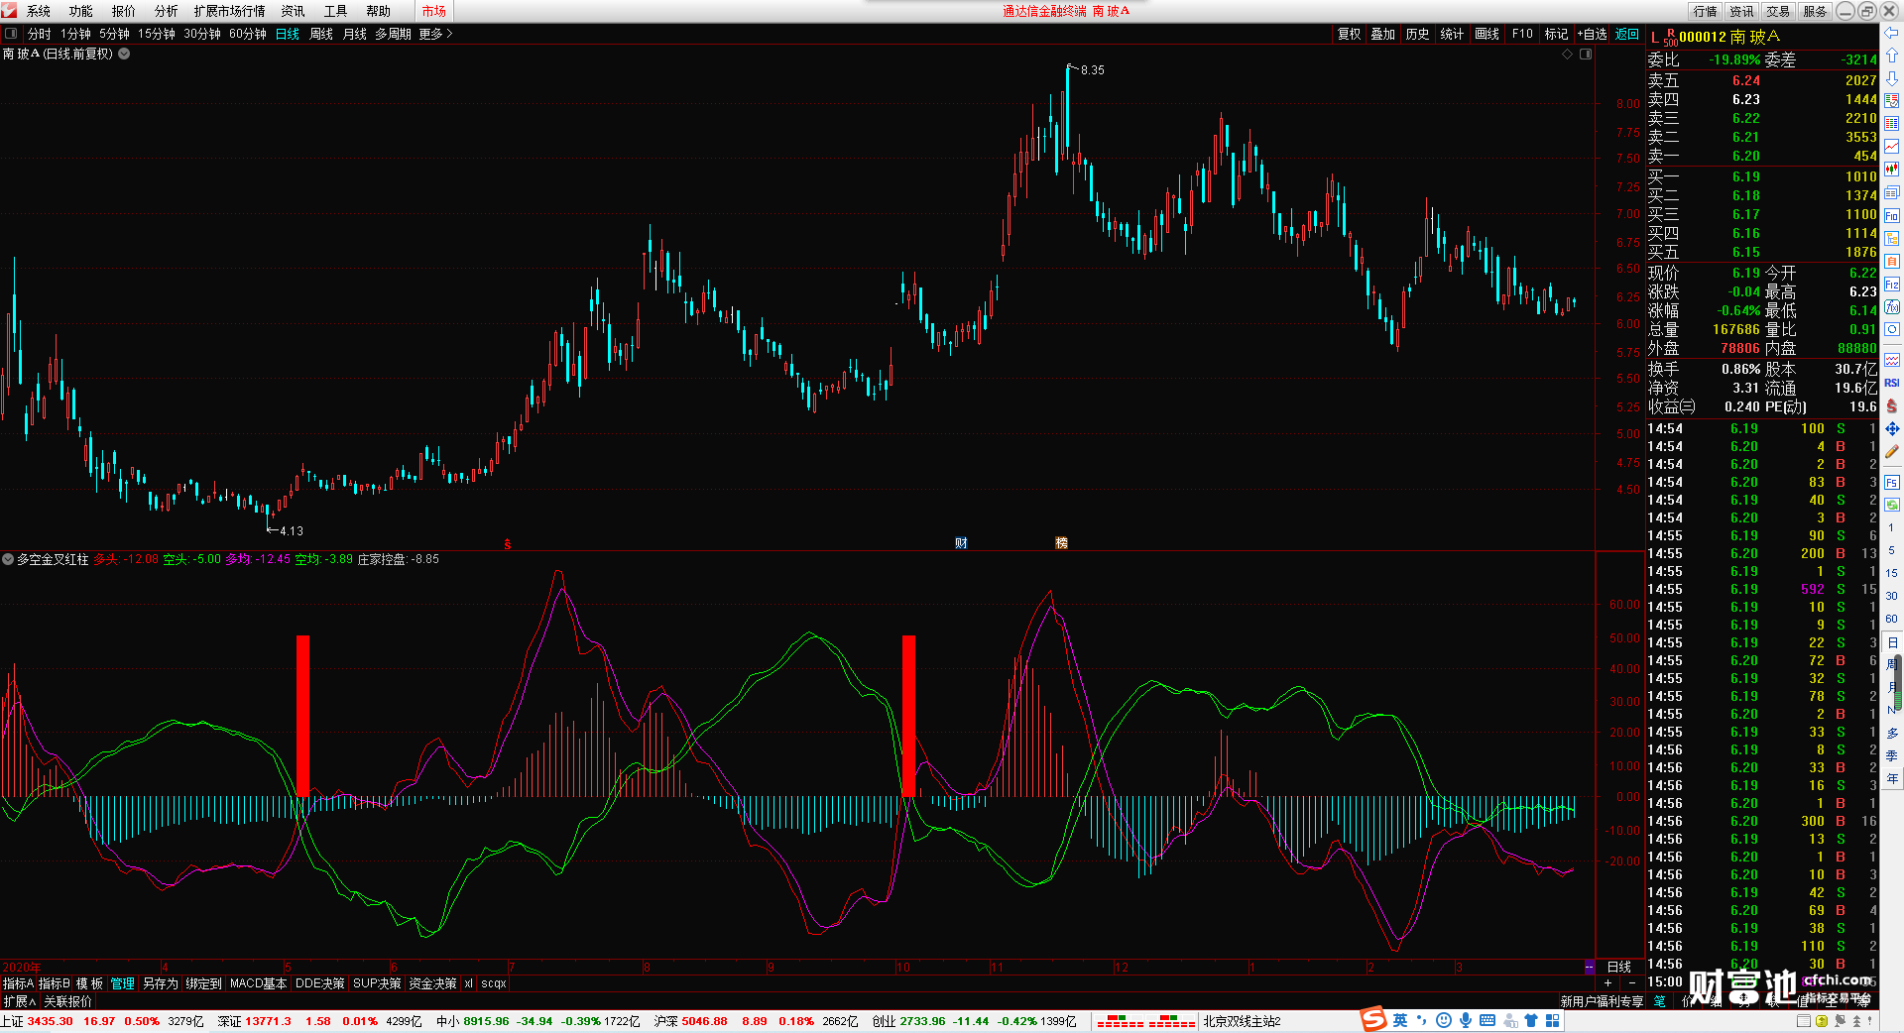Open the candlestick chart sidebar icon

[1892, 170]
